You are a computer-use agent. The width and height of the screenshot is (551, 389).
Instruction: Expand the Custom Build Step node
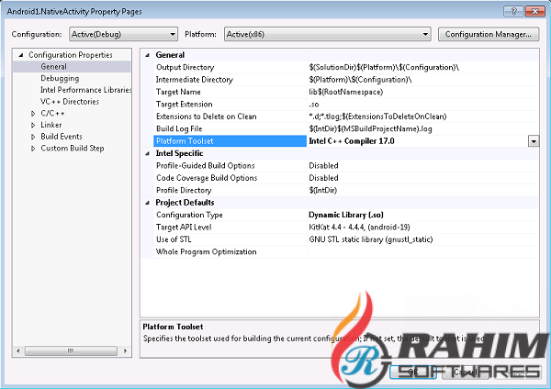pos(33,149)
